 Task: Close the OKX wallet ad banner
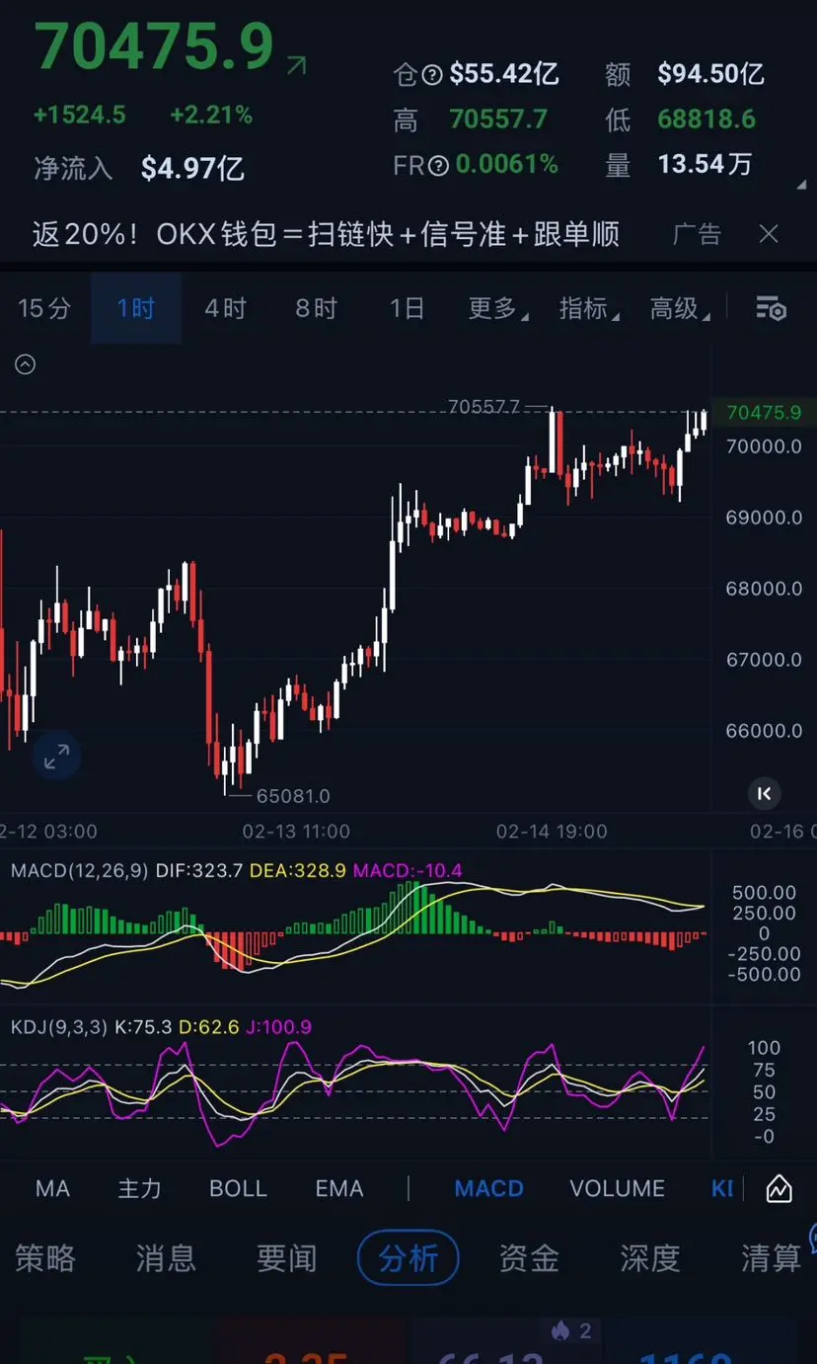pyautogui.click(x=769, y=234)
